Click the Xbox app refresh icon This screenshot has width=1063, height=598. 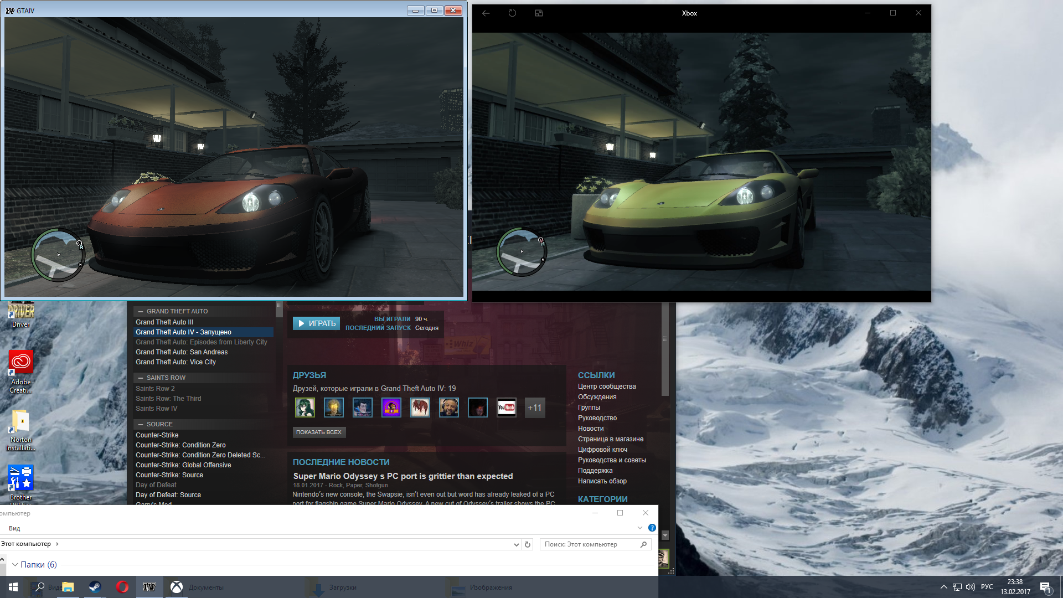[x=512, y=13]
